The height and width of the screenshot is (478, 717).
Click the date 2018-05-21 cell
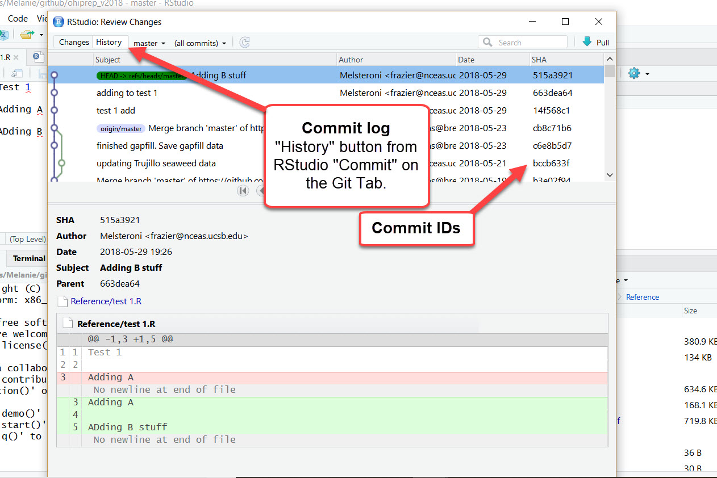pyautogui.click(x=483, y=163)
